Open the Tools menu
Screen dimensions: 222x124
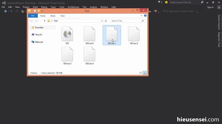62,7
